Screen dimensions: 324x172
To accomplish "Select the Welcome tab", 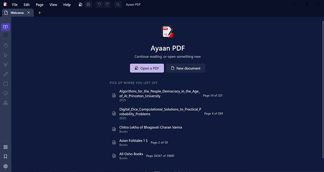I will (x=17, y=13).
